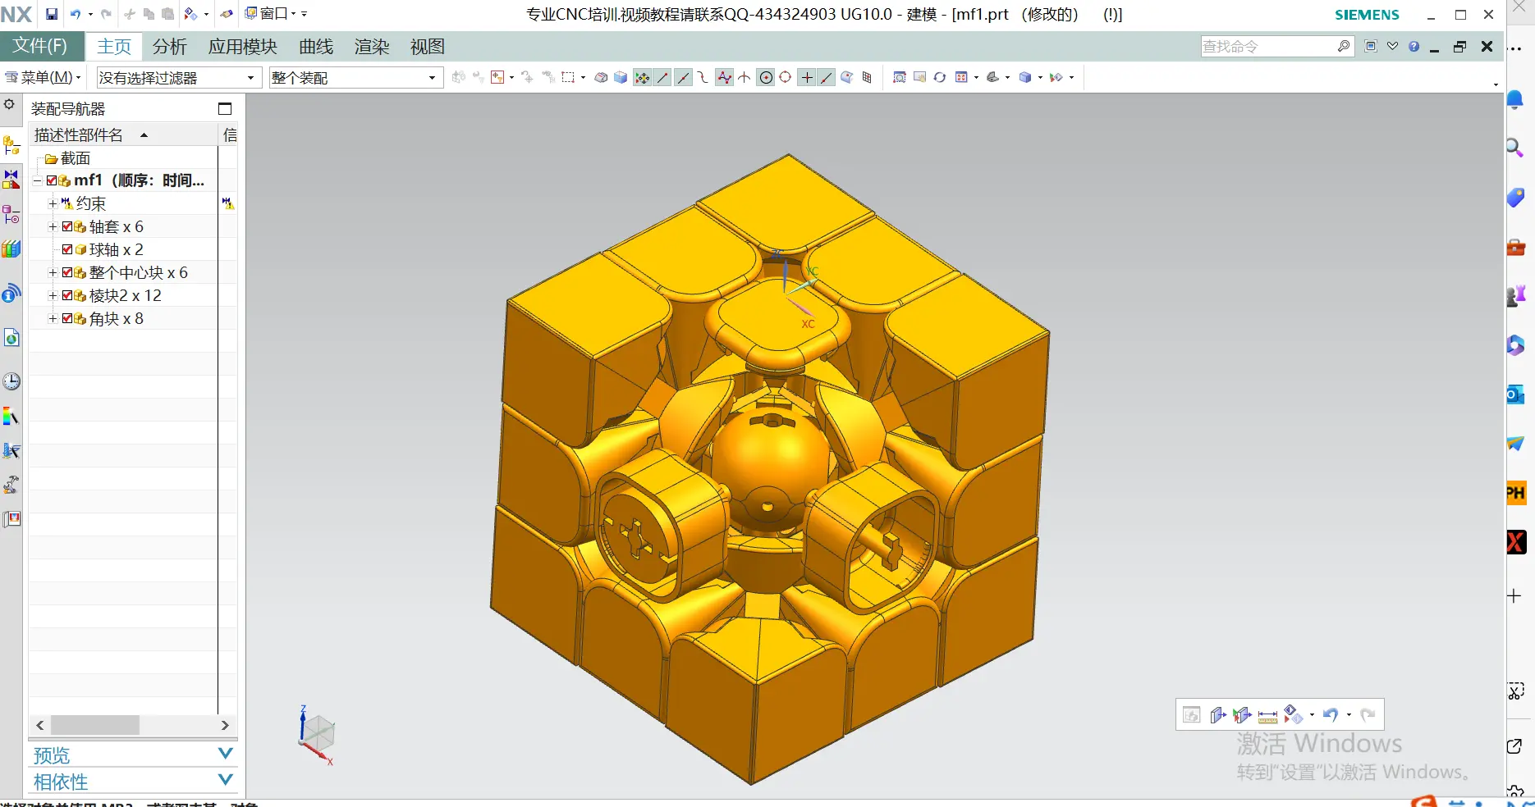The width and height of the screenshot is (1535, 807).
Task: Click the Undo arrow icon
Action: pos(76,14)
